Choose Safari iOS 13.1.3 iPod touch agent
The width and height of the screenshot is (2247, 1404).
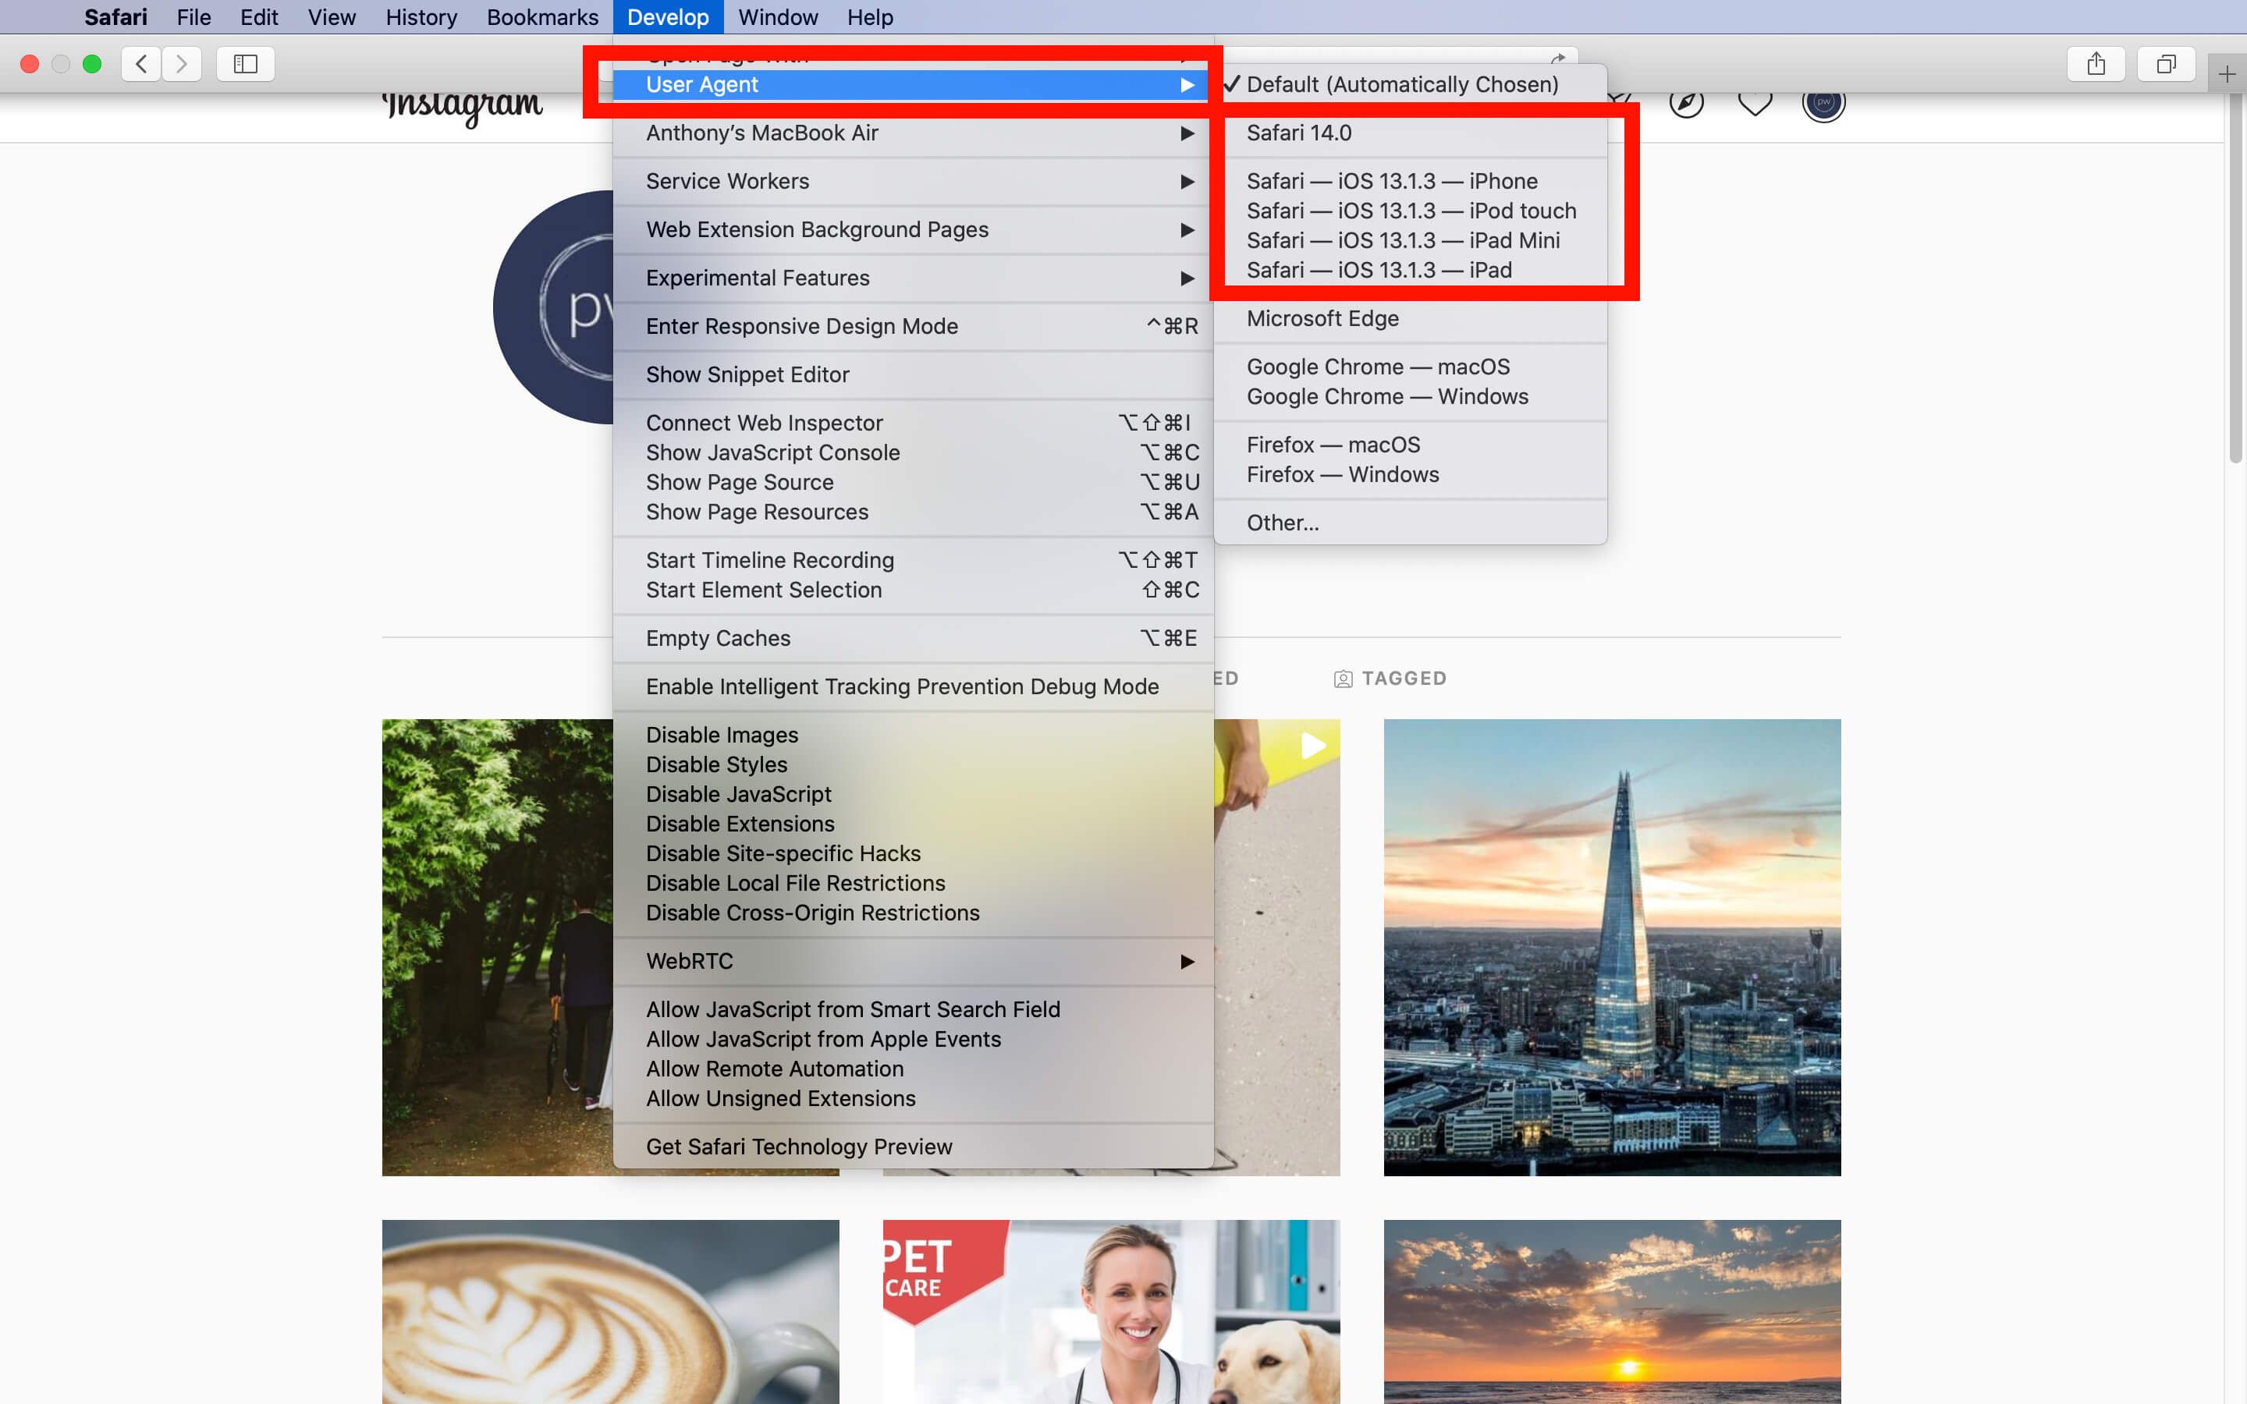point(1410,211)
